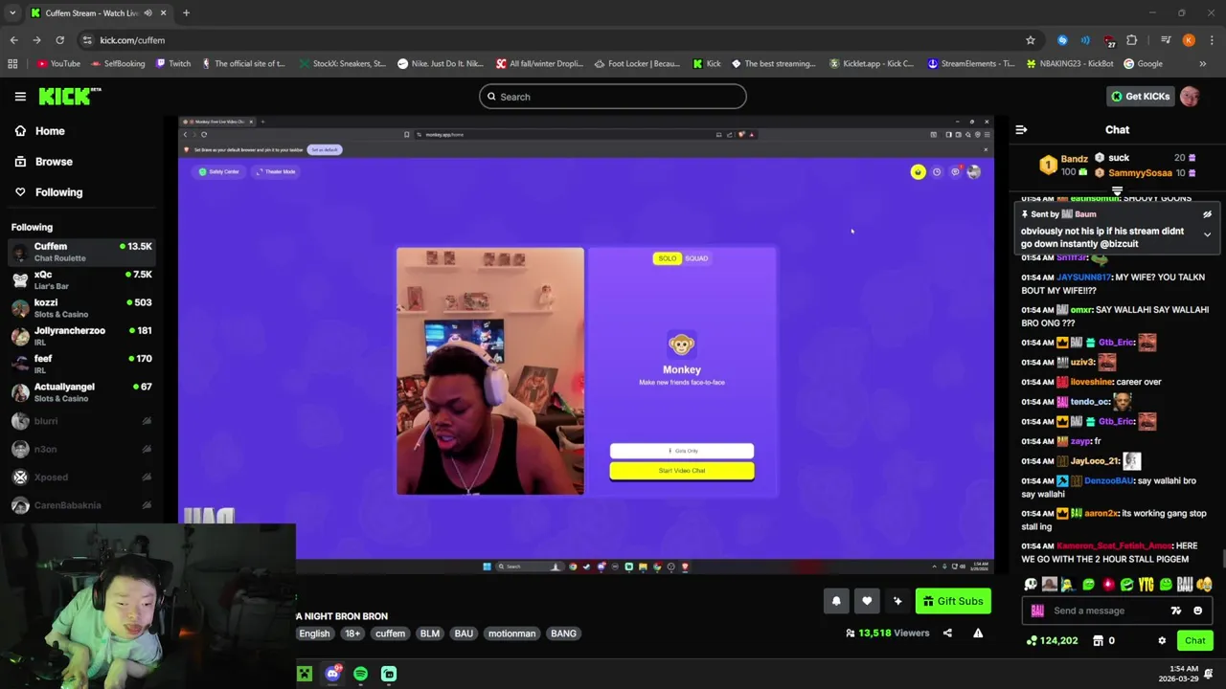The image size is (1226, 689).
Task: Reload the page
Action: click(x=59, y=40)
